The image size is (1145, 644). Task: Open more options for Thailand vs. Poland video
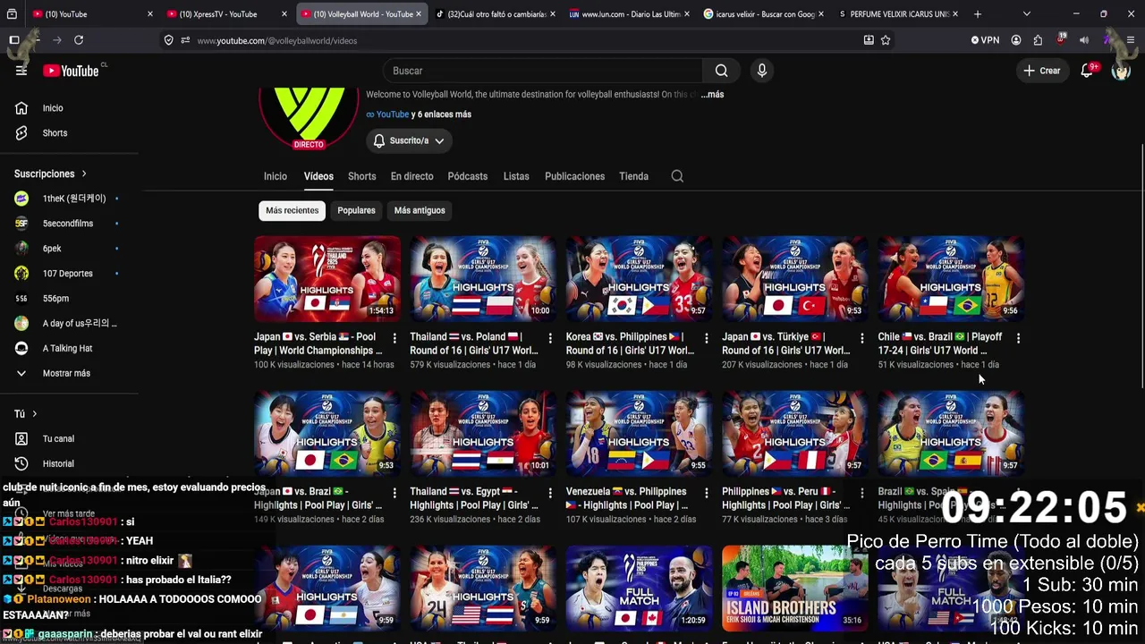pyautogui.click(x=550, y=338)
